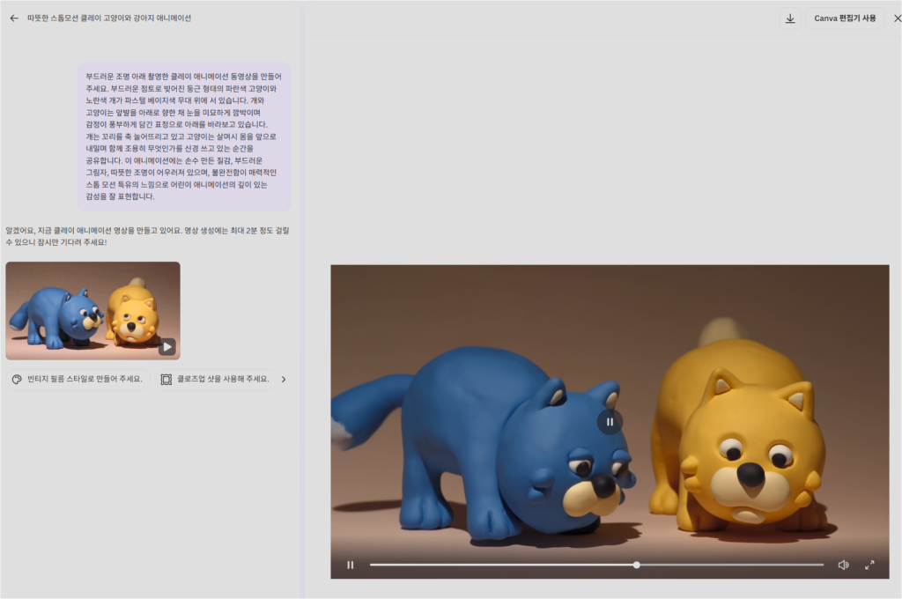Enter fullscreen mode for the video
This screenshot has height=599, width=902.
(869, 565)
